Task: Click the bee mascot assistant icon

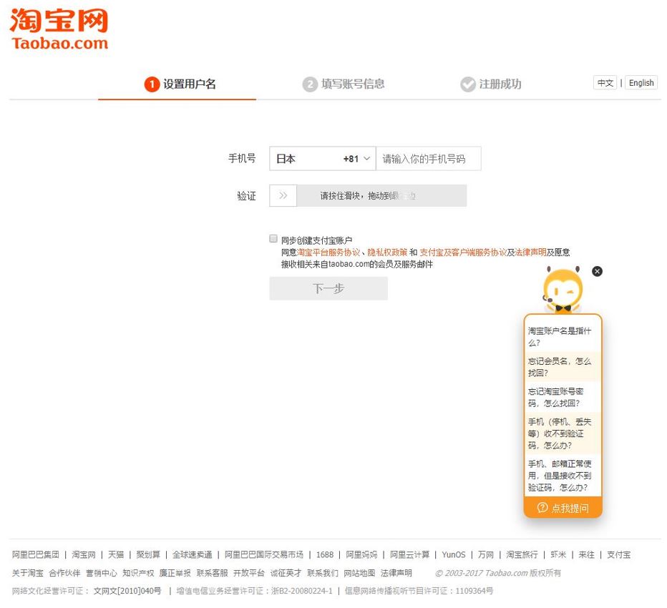Action: (563, 290)
